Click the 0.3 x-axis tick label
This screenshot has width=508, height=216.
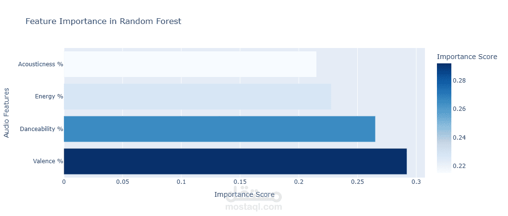416,182
